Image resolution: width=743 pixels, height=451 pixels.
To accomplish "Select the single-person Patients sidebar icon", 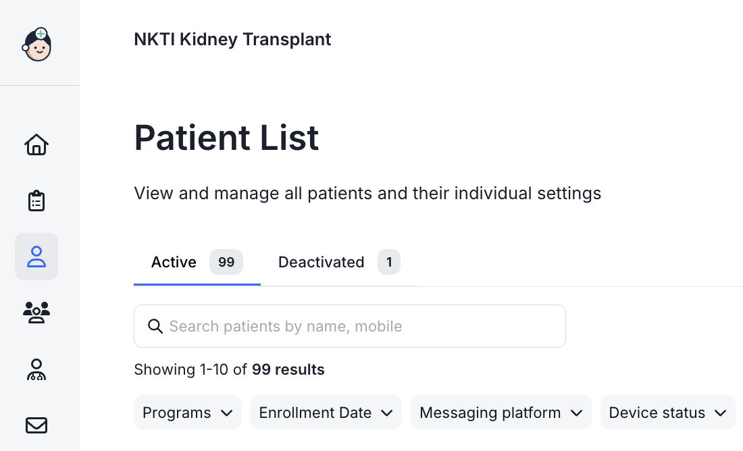I will (x=36, y=257).
